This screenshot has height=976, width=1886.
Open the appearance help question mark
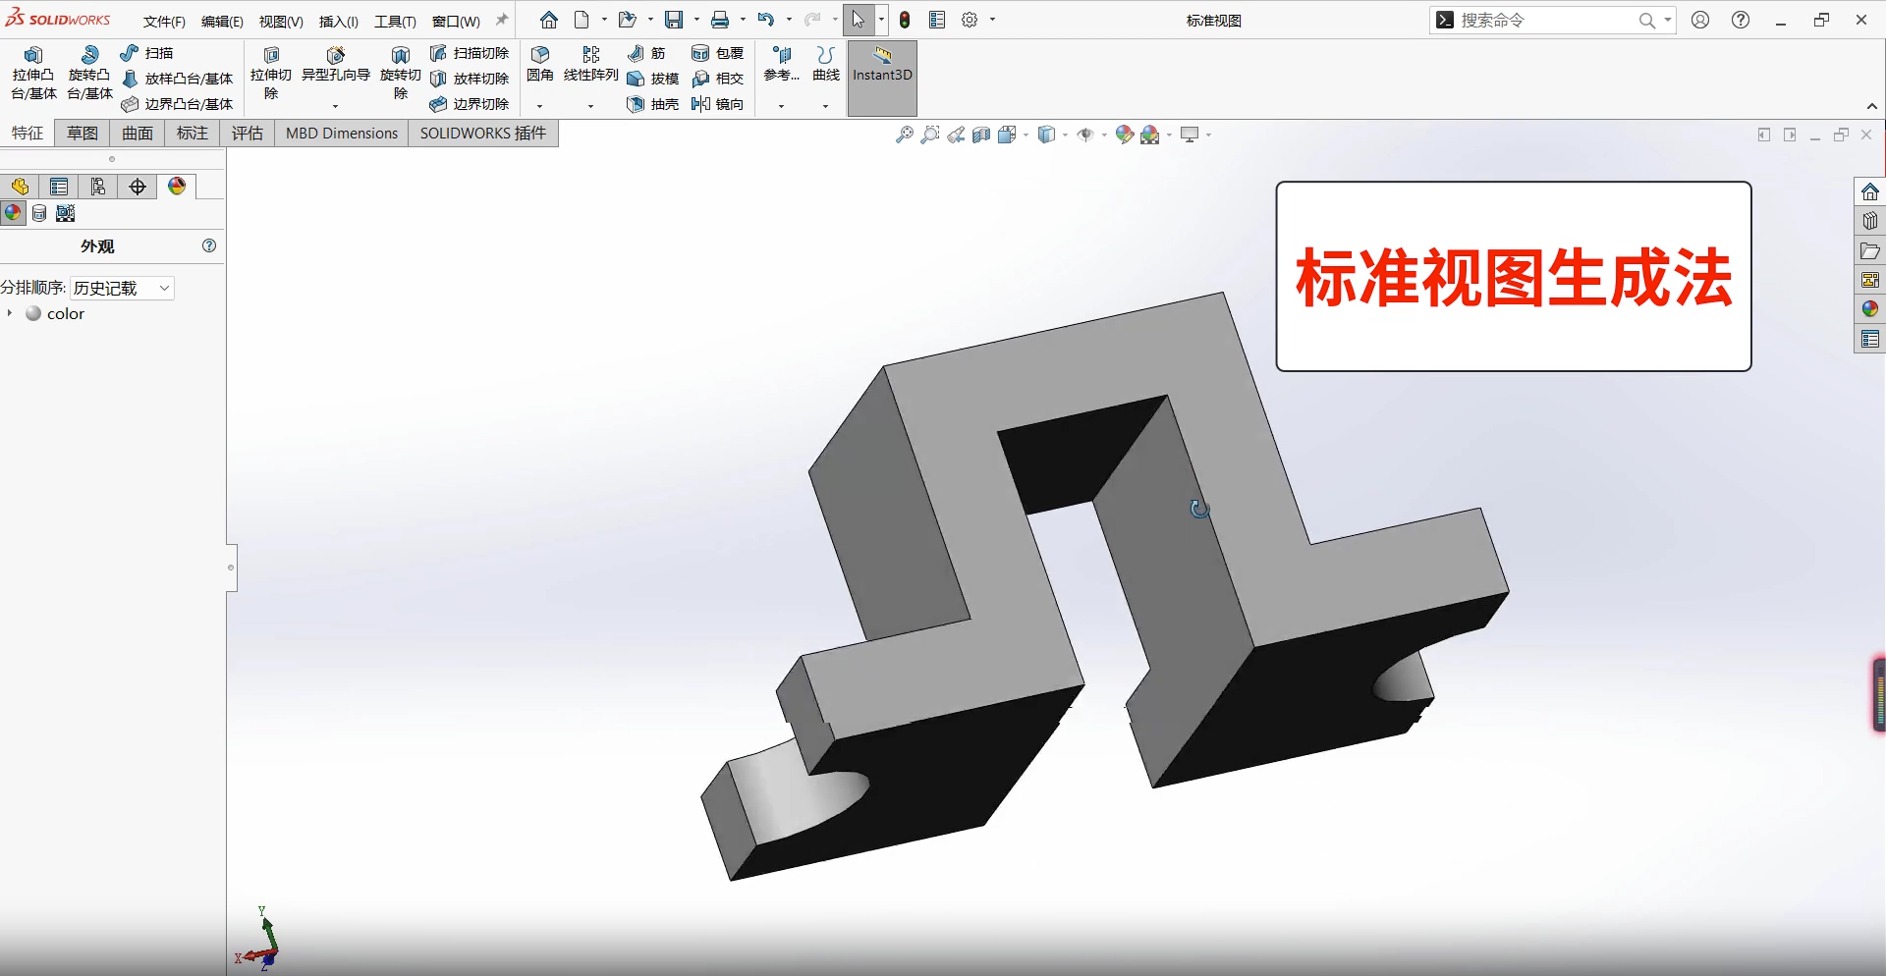click(x=209, y=245)
